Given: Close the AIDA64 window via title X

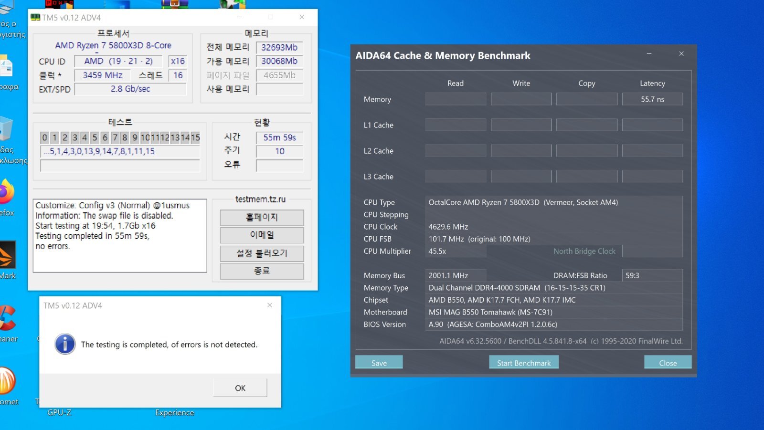Looking at the screenshot, I should (681, 54).
